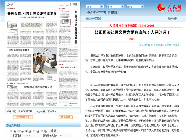Click 本版得分 value 4.5
The image size is (186, 139).
click(x=28, y=136)
